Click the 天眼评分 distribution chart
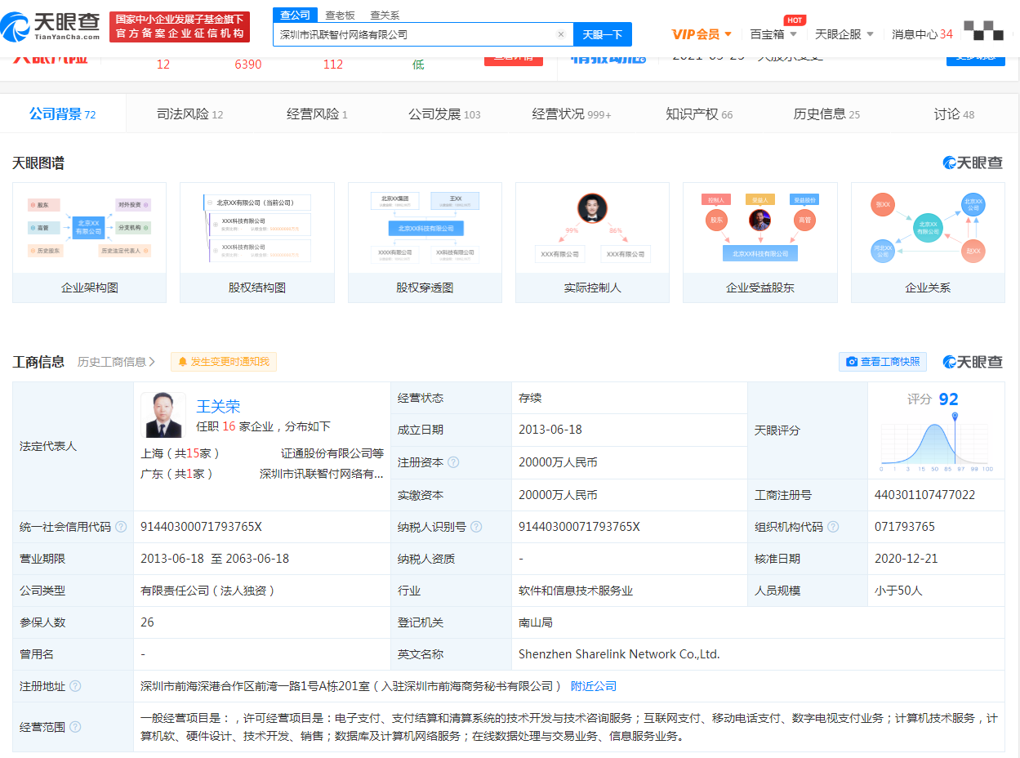 click(x=937, y=443)
